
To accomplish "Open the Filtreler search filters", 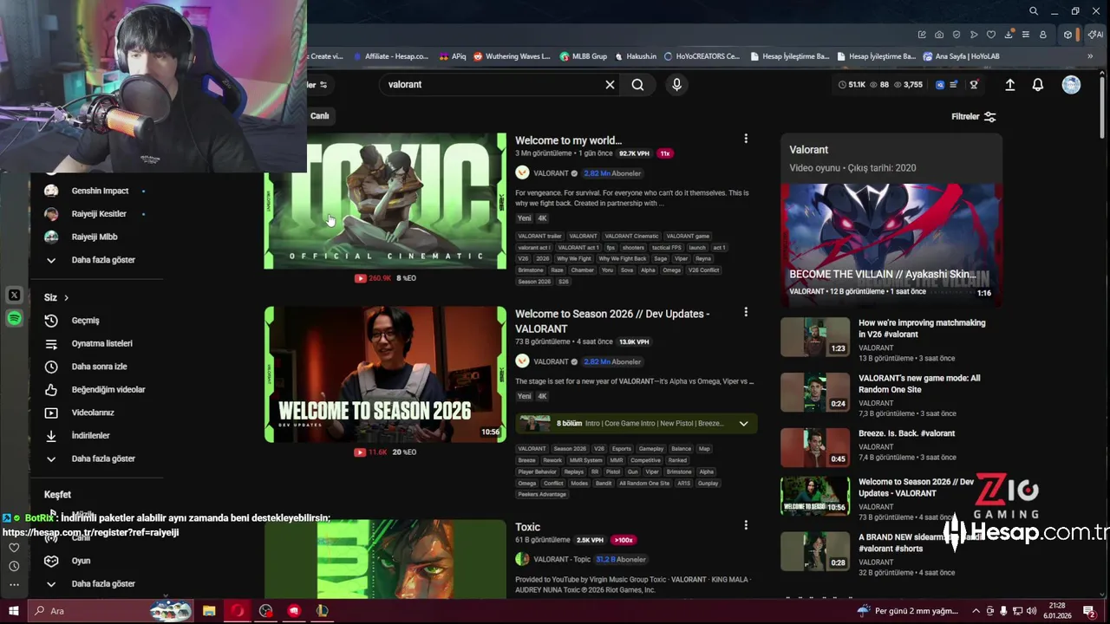I will 974,117.
